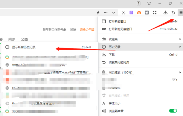Open the four-squares extensions grid icon

click(x=155, y=12)
